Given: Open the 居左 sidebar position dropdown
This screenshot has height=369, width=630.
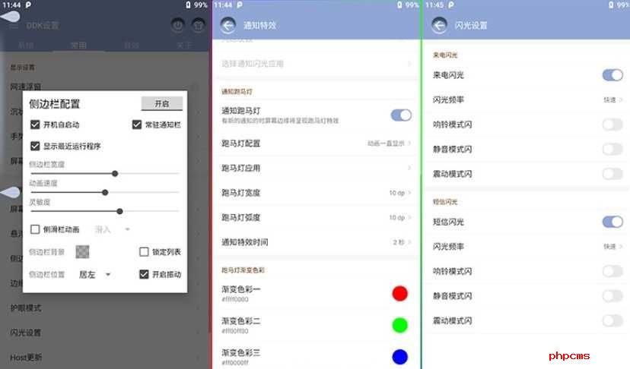Looking at the screenshot, I should [x=94, y=275].
